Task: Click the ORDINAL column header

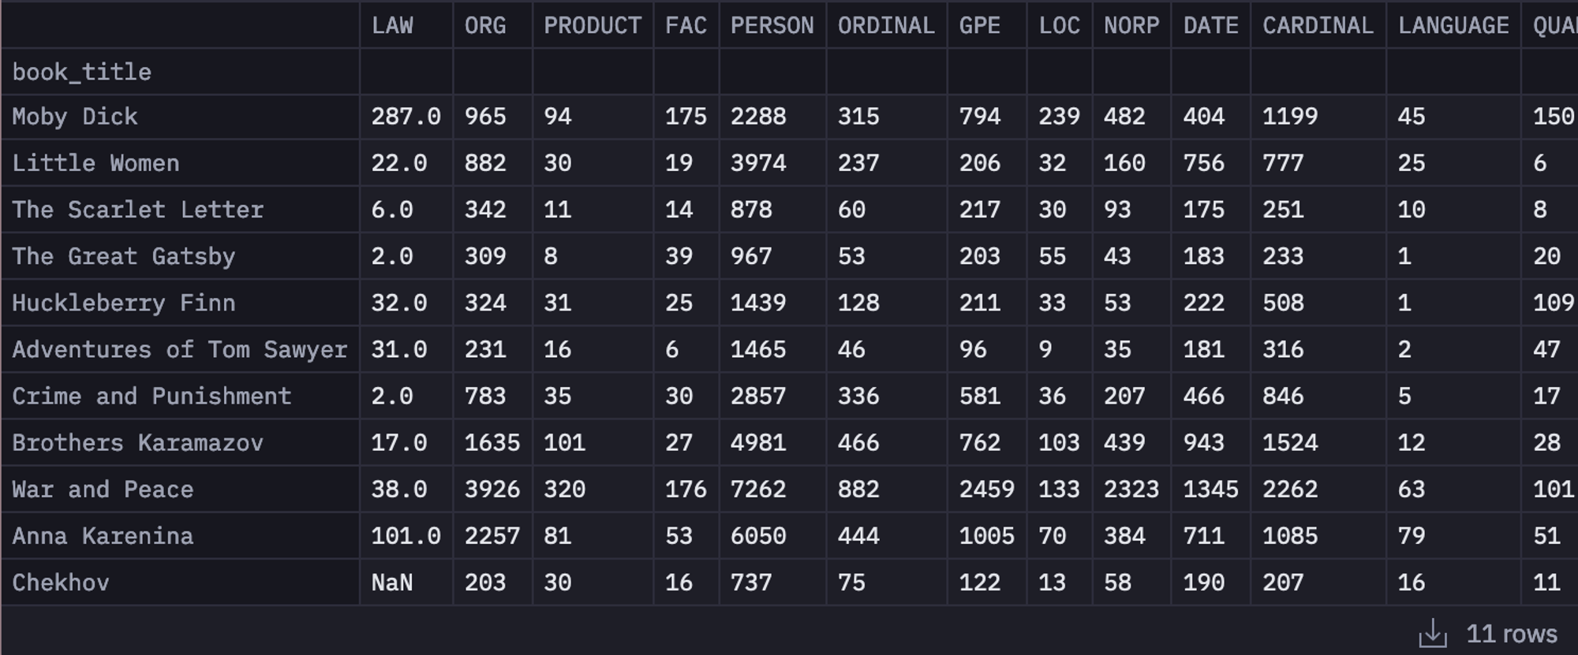Action: pos(886,25)
